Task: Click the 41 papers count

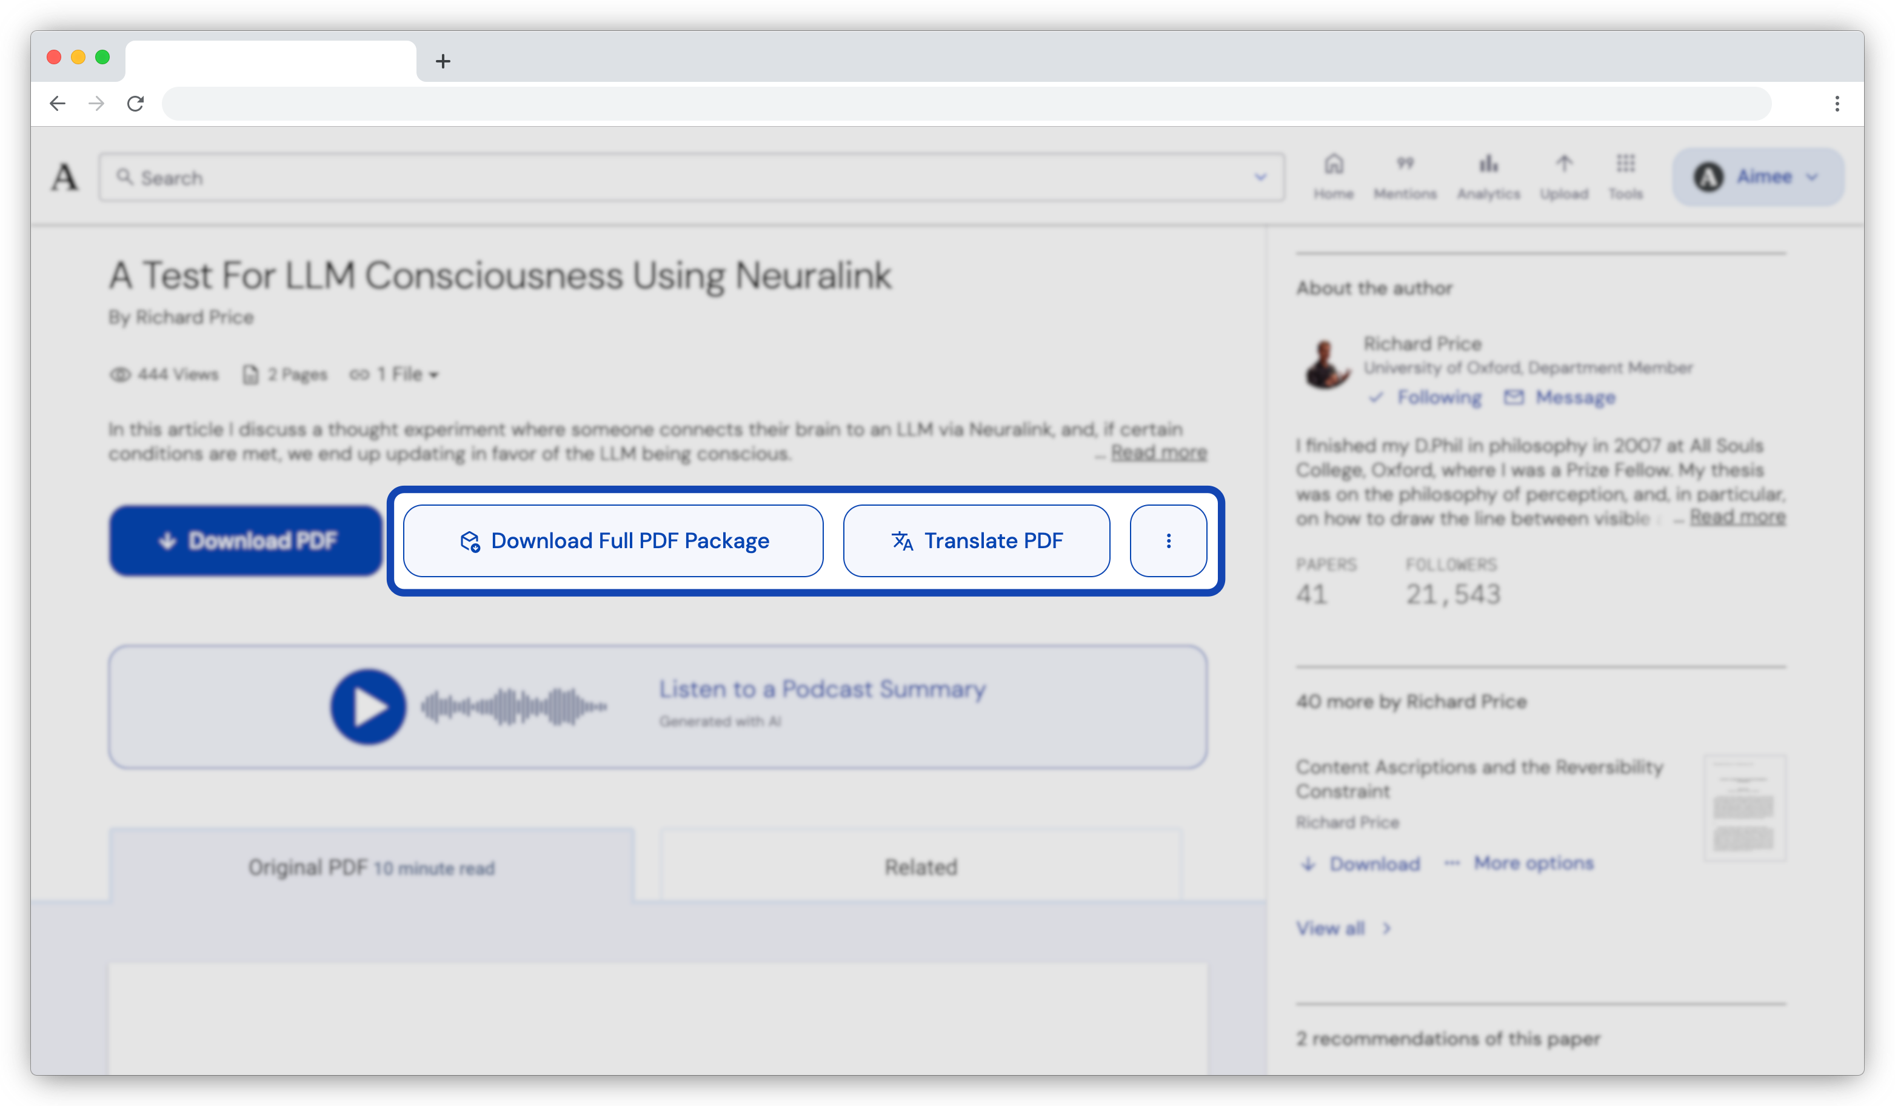Action: tap(1311, 594)
